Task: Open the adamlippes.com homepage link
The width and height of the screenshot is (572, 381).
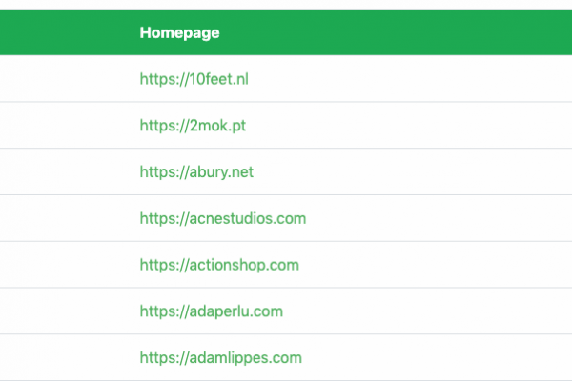Action: pyautogui.click(x=220, y=358)
